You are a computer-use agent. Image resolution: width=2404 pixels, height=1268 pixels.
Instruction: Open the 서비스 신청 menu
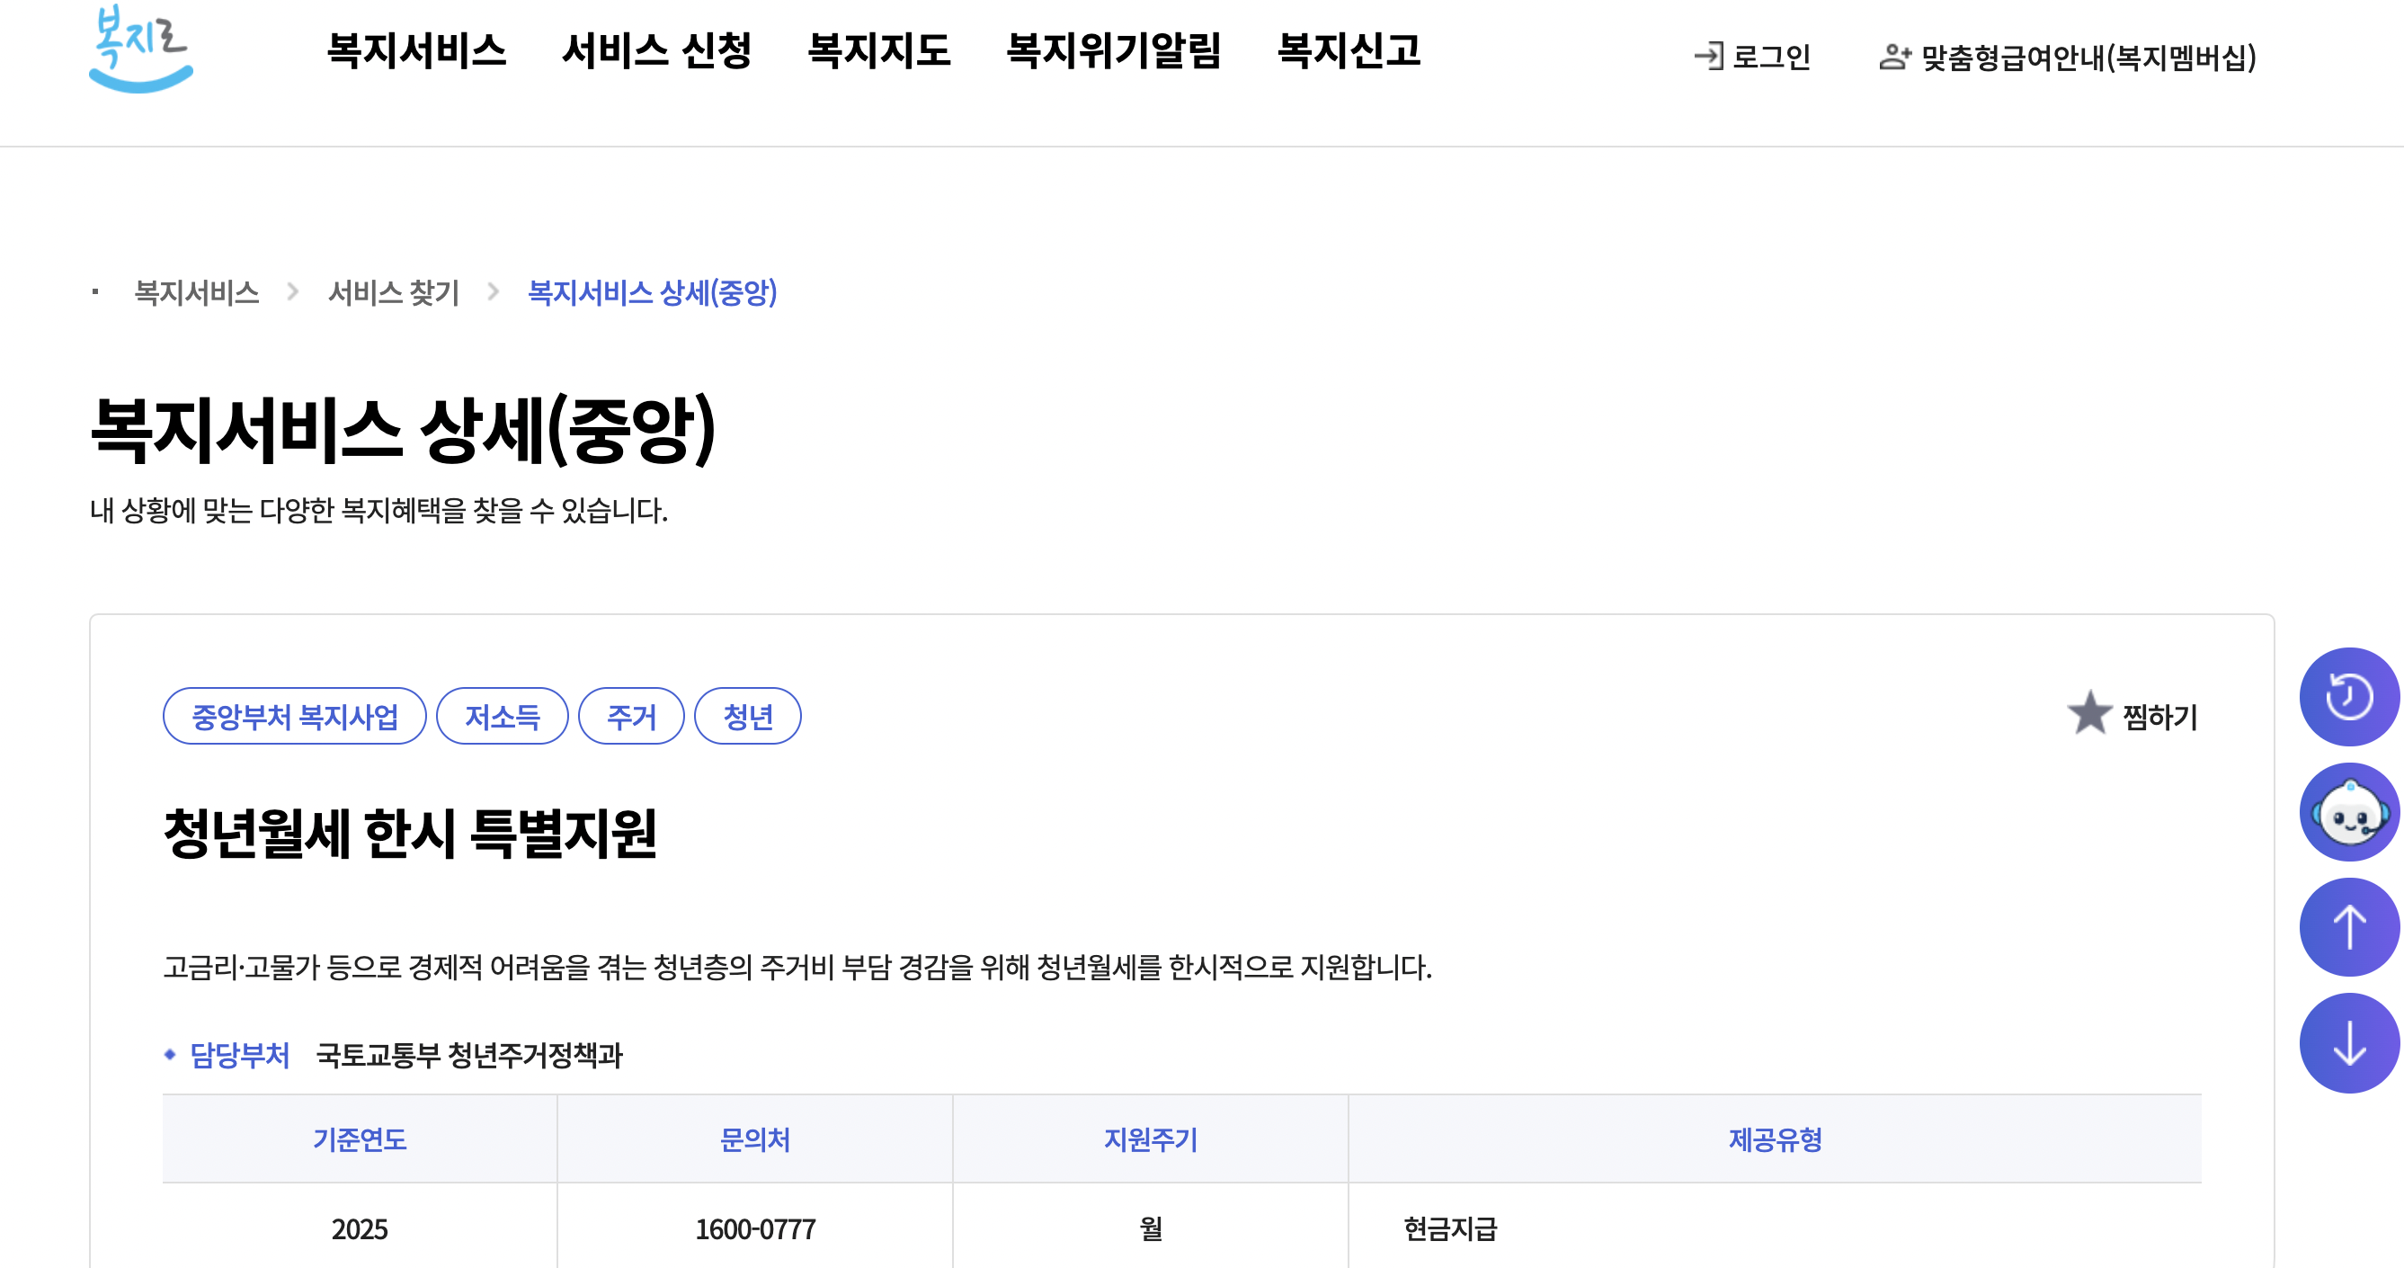[x=656, y=50]
